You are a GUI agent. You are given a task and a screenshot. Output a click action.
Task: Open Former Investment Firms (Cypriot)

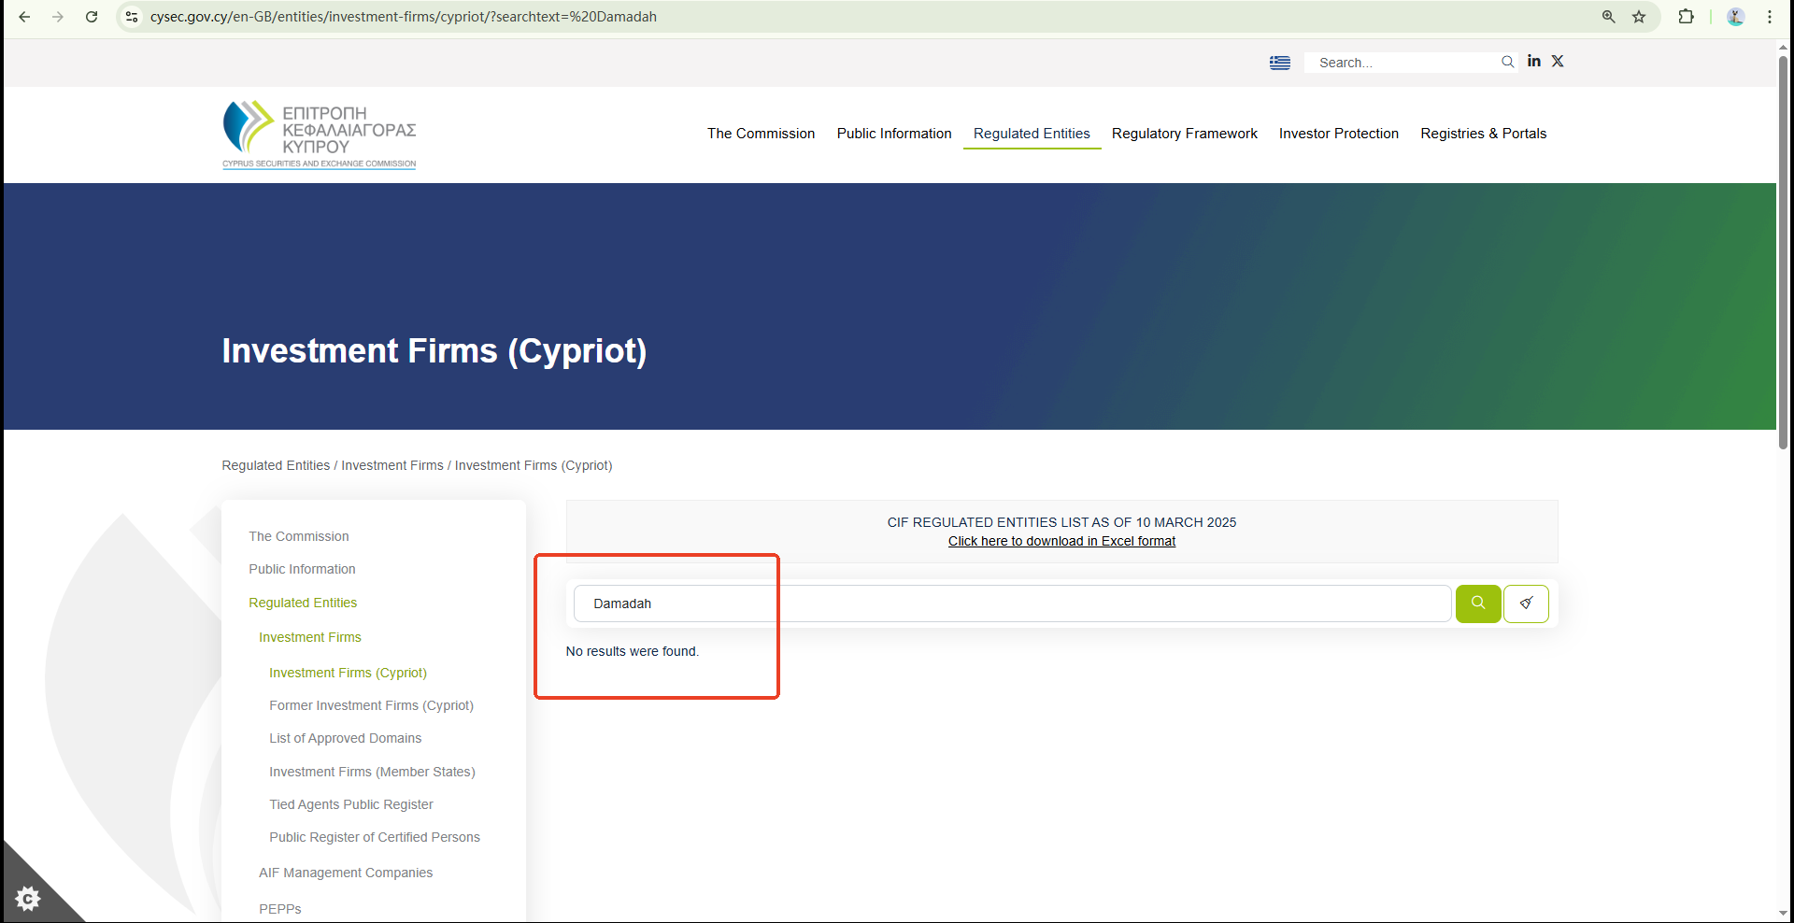tap(371, 705)
